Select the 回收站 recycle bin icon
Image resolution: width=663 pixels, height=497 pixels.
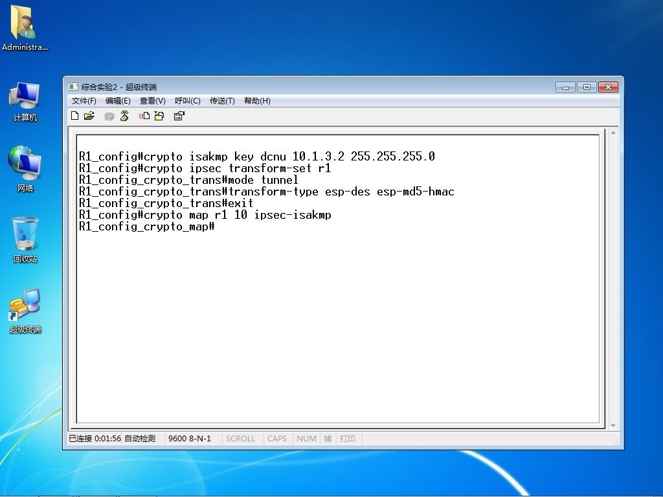click(x=25, y=240)
